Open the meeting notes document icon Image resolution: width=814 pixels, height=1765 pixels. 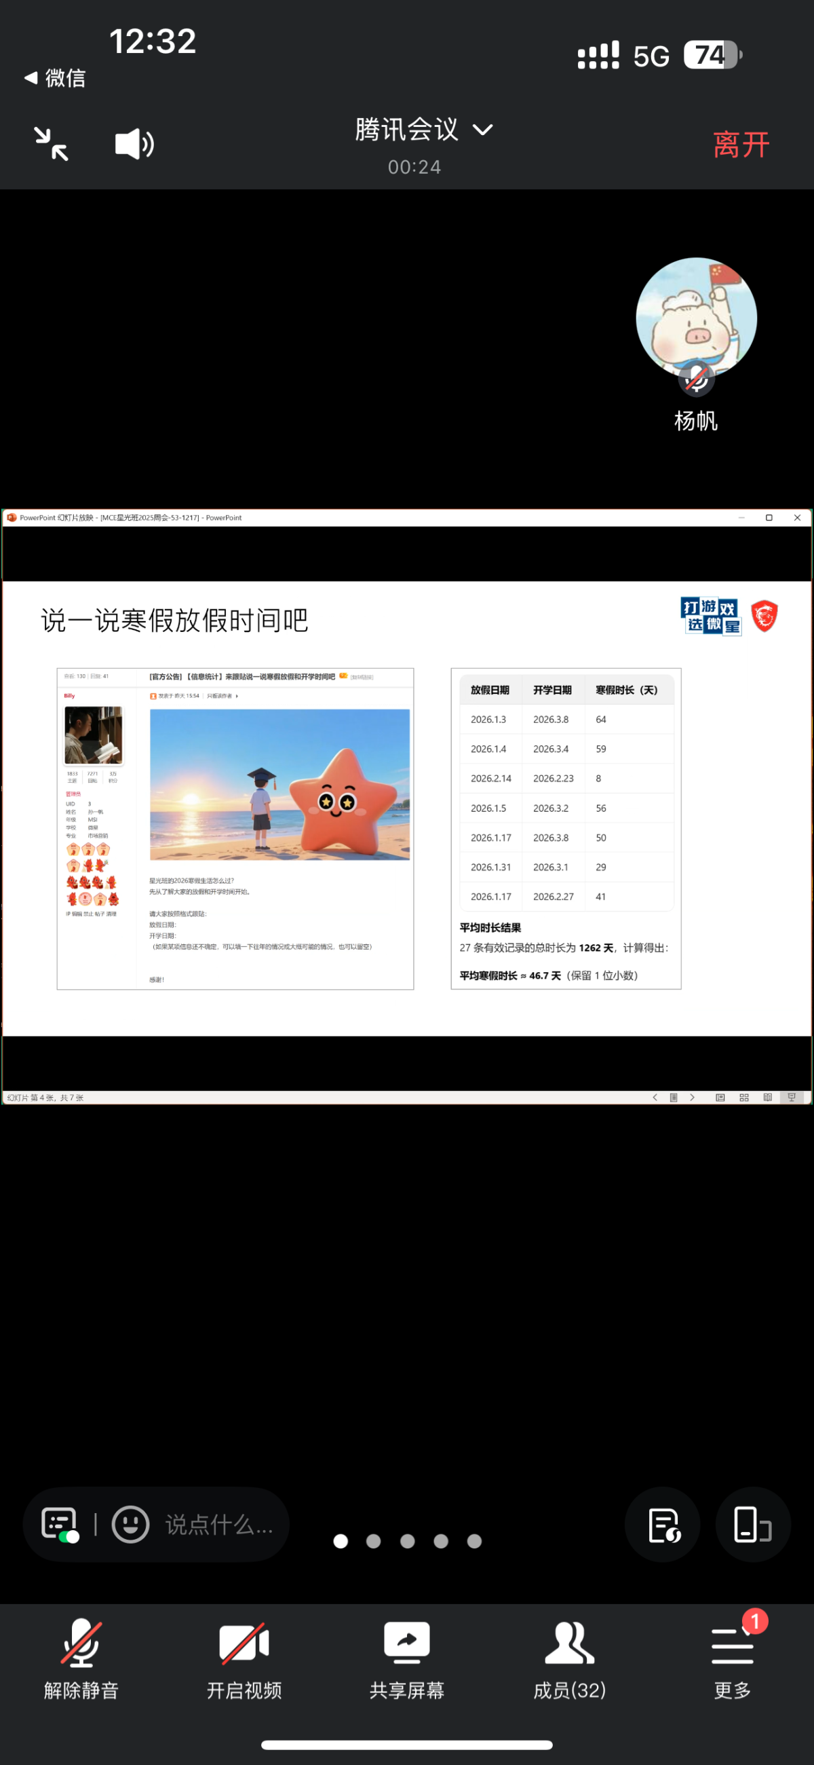(662, 1525)
